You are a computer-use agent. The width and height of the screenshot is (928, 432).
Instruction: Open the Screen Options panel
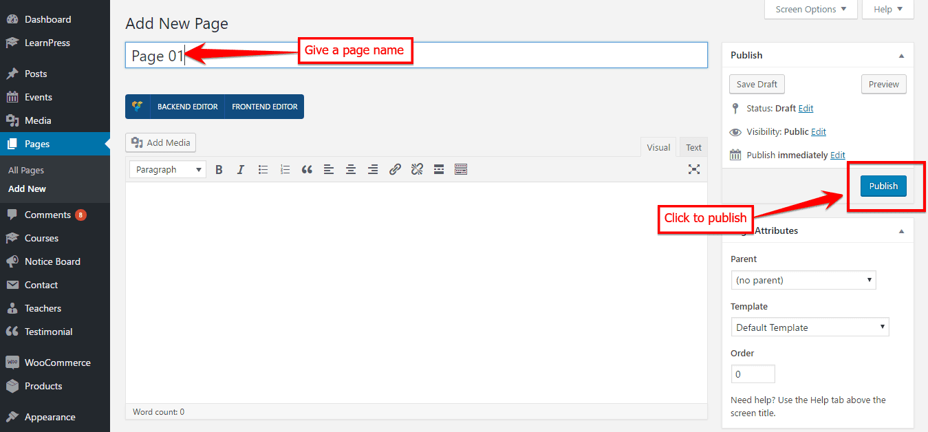coord(810,10)
